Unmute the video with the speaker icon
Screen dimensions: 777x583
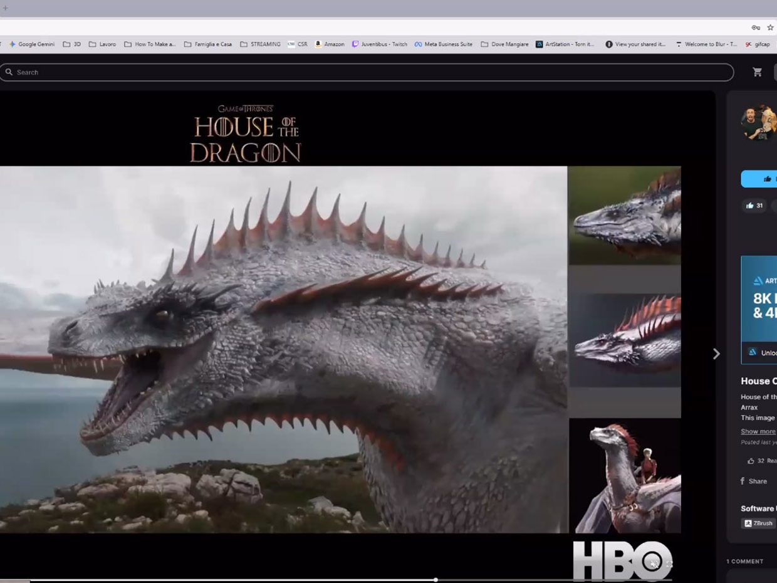[x=654, y=564]
